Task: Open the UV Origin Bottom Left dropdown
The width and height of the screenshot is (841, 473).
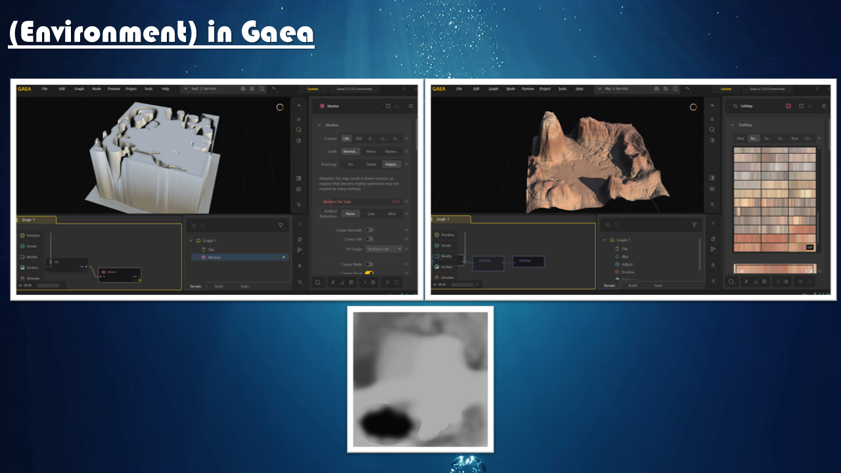Action: click(x=384, y=249)
